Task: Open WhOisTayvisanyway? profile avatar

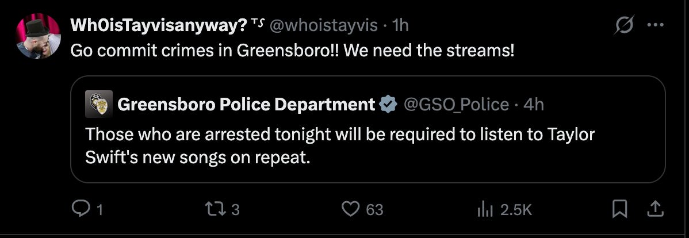Action: [x=38, y=36]
